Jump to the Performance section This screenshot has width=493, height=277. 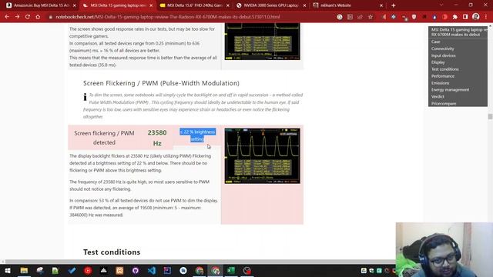(x=443, y=76)
